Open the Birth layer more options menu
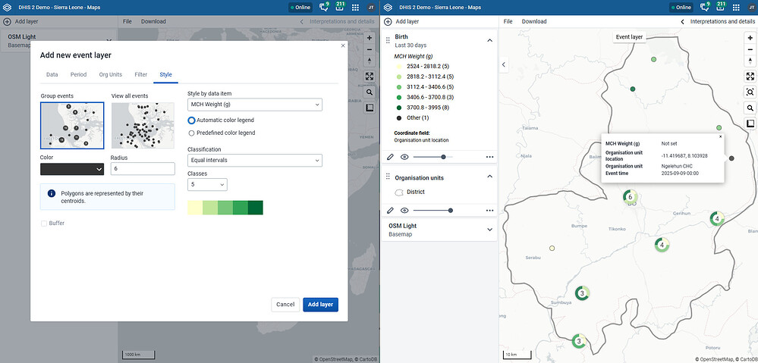 [x=489, y=157]
